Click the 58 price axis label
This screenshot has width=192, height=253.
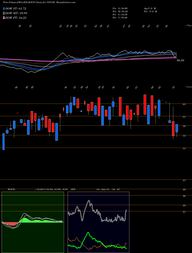pyautogui.click(x=184, y=127)
